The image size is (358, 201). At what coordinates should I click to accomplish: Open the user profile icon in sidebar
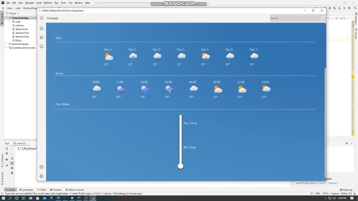[x=41, y=167]
